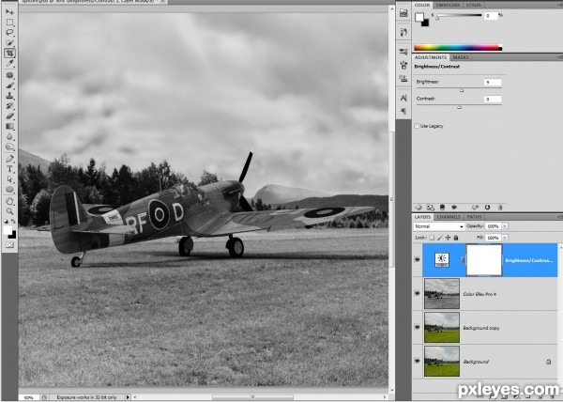Open the Adjustments panel options menu
This screenshot has width=563, height=402.
(x=560, y=57)
